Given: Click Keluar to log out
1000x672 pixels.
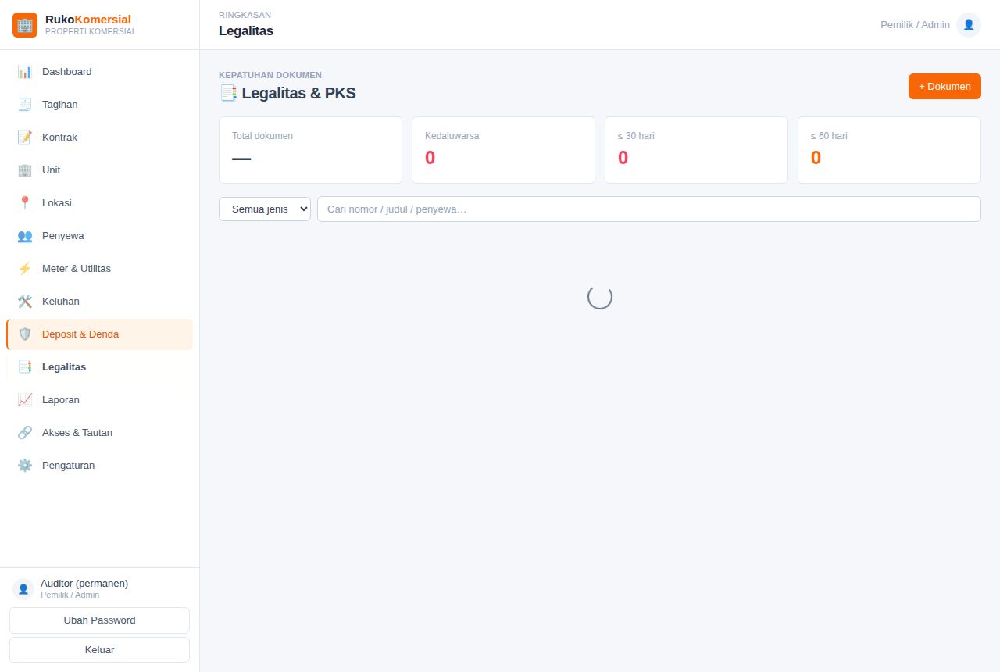Looking at the screenshot, I should [x=99, y=650].
